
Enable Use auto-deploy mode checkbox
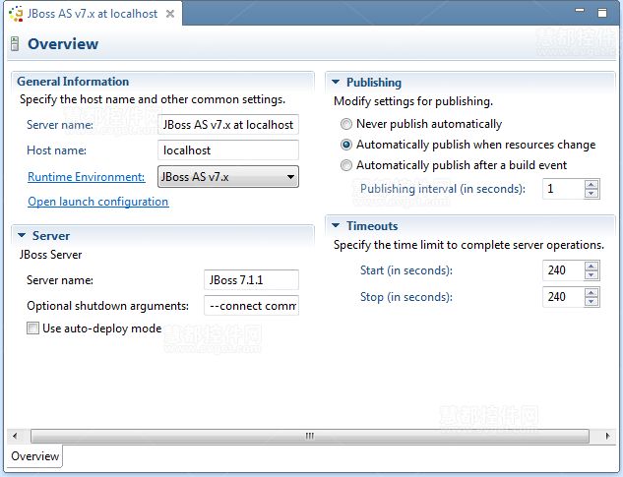click(32, 328)
